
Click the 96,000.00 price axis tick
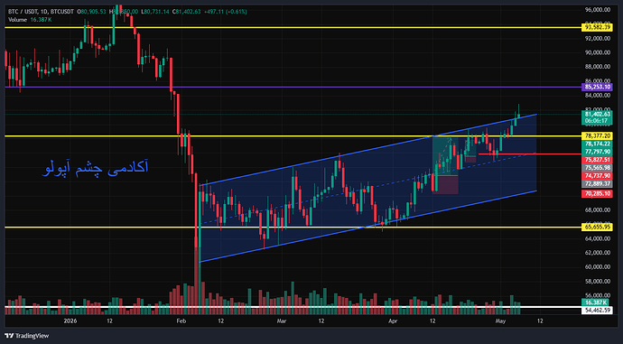tap(598, 10)
